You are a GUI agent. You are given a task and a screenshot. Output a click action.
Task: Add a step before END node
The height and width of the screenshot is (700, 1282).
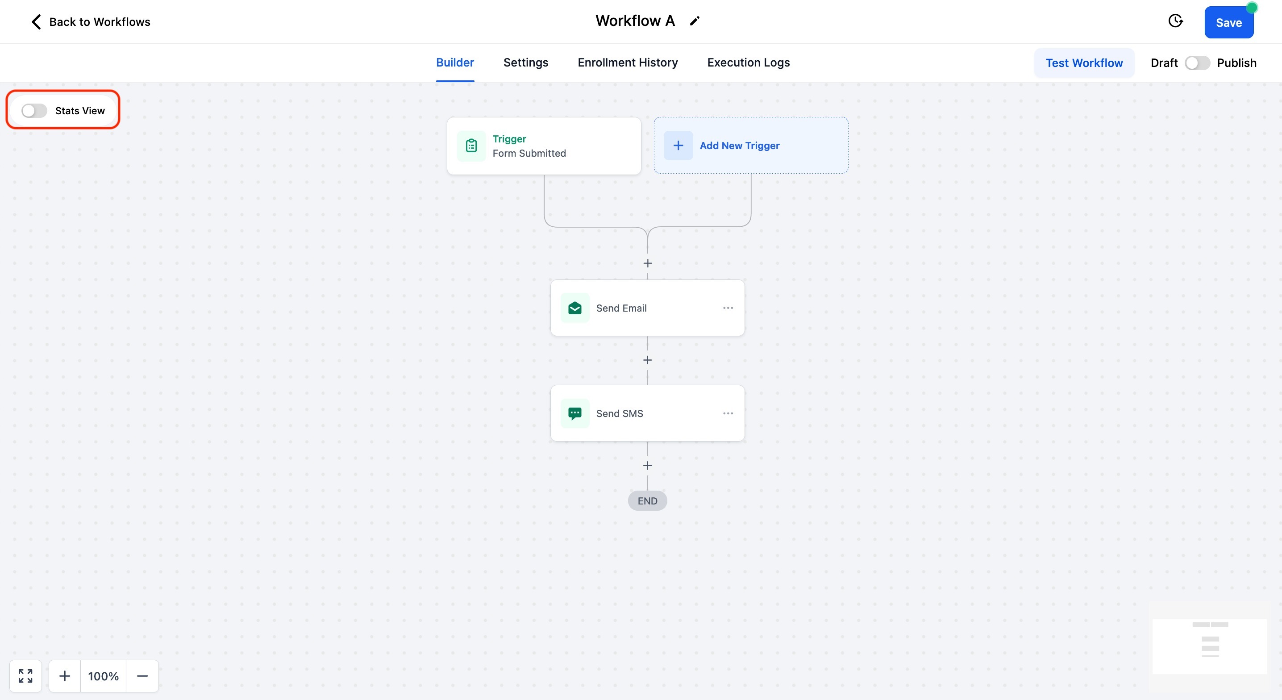coord(647,466)
